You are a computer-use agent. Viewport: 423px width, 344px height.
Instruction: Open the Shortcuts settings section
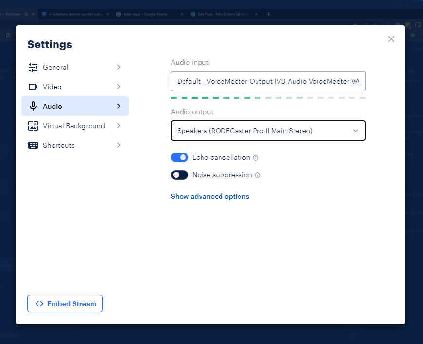click(x=75, y=145)
